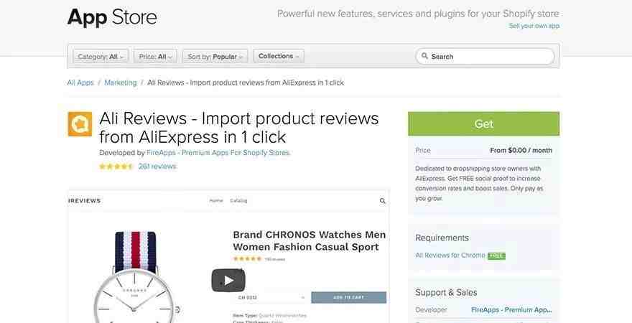
Task: Go to All Apps breadcrumb
Action: pos(80,83)
